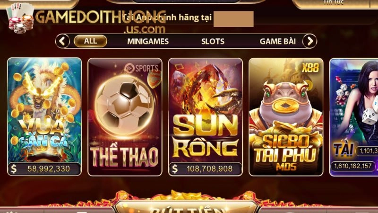Switch to the SLOTS tab

click(x=213, y=41)
